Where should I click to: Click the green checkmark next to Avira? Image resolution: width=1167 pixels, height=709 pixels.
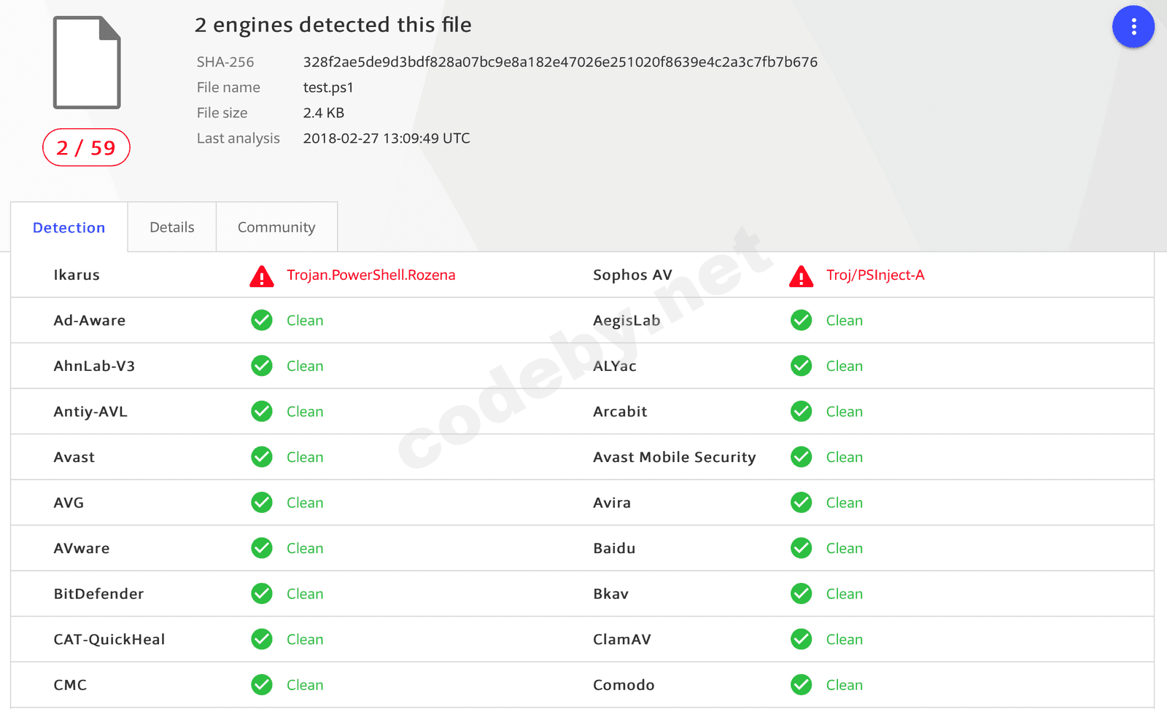(801, 502)
